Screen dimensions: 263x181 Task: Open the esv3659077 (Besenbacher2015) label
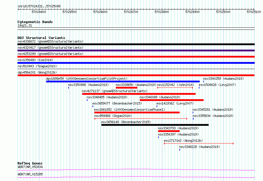[117, 103]
